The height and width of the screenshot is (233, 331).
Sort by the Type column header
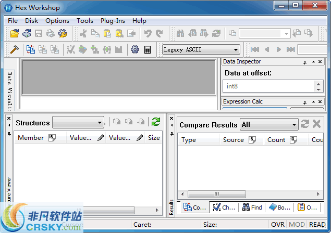pos(199,140)
